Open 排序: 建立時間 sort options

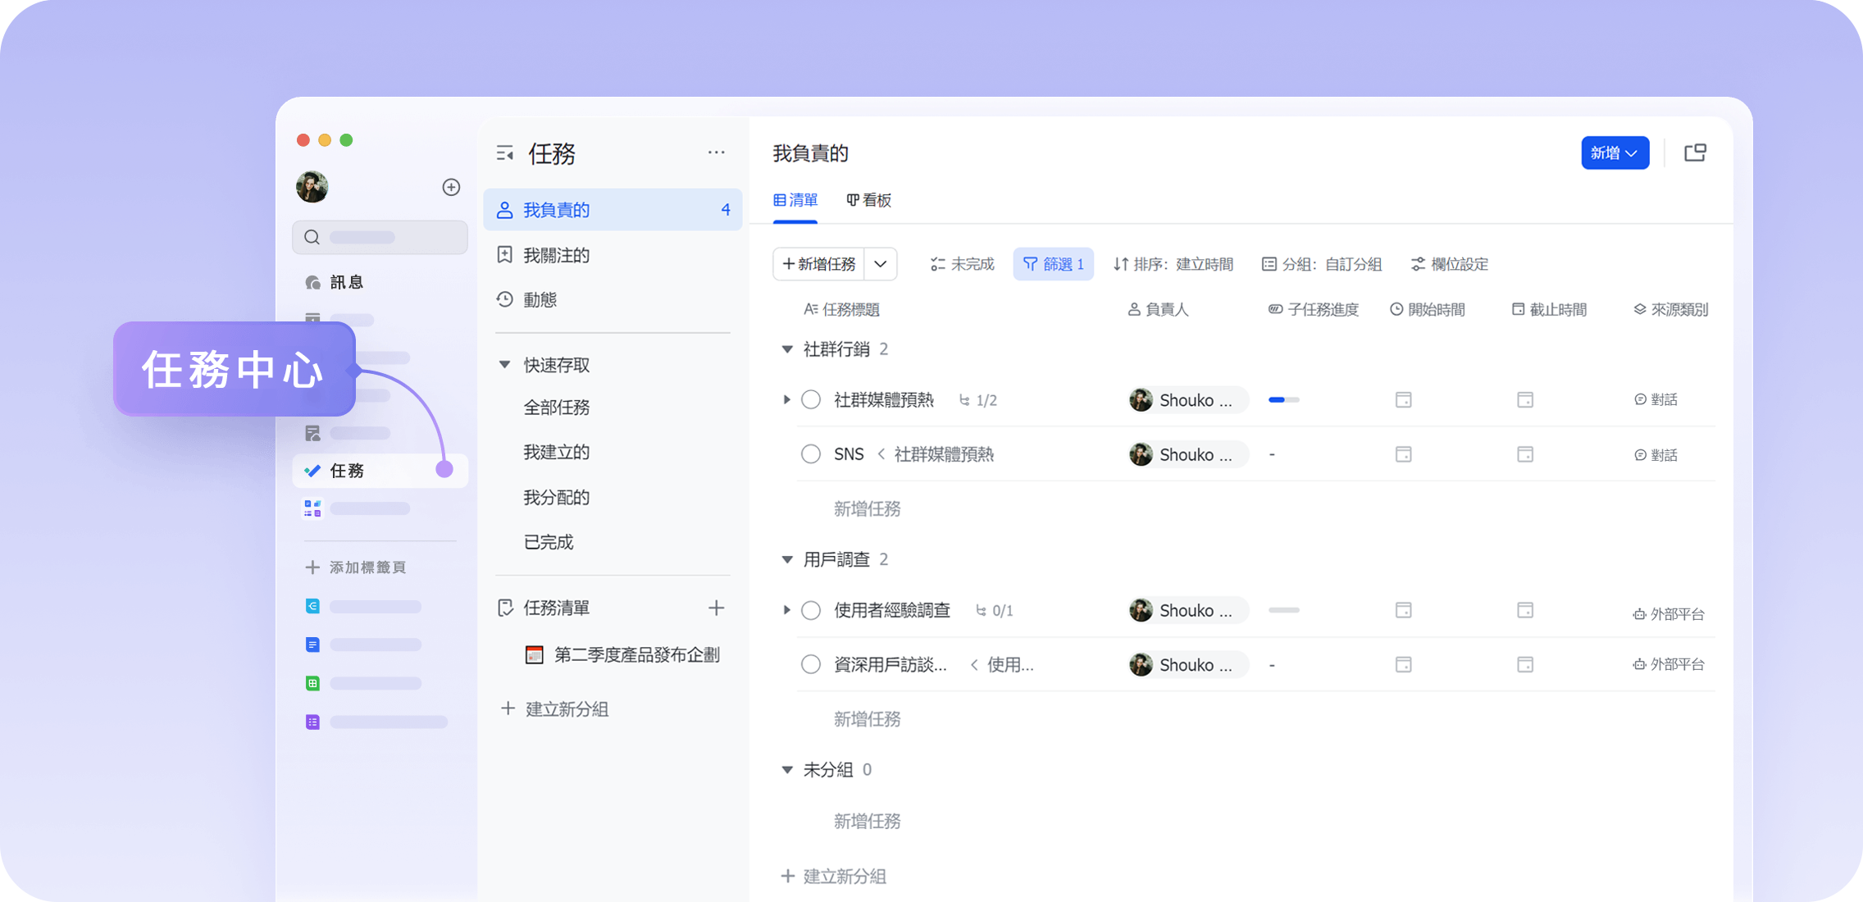pyautogui.click(x=1173, y=264)
